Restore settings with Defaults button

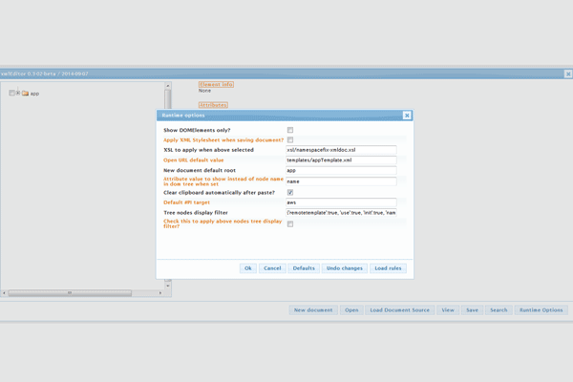tap(304, 268)
